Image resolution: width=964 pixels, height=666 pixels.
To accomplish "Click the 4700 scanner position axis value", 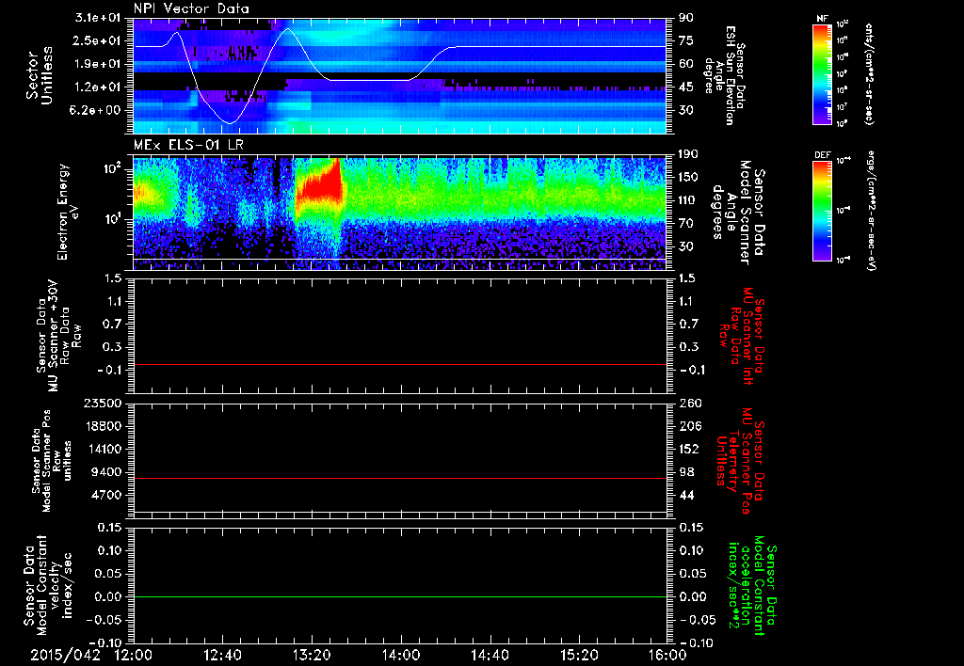I will (x=105, y=495).
